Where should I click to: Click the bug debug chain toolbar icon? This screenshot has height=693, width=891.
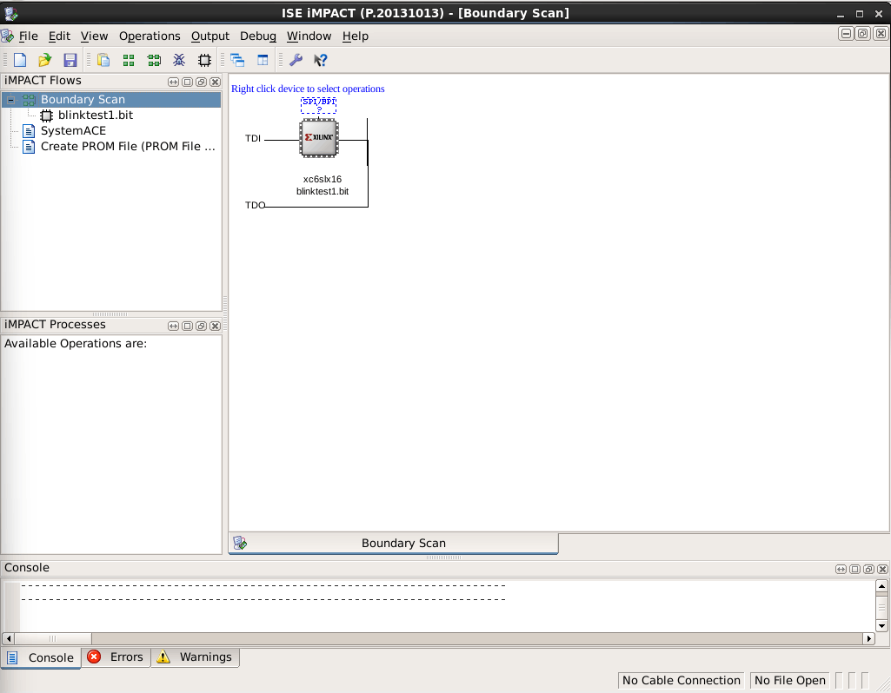[179, 60]
